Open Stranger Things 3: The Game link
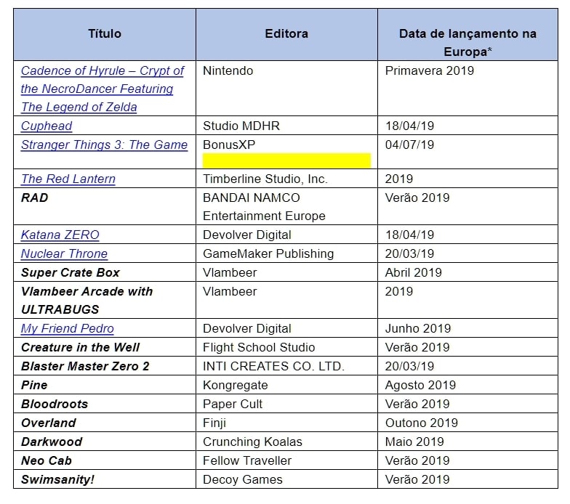Screen dimensions: 570x504 tap(105, 145)
